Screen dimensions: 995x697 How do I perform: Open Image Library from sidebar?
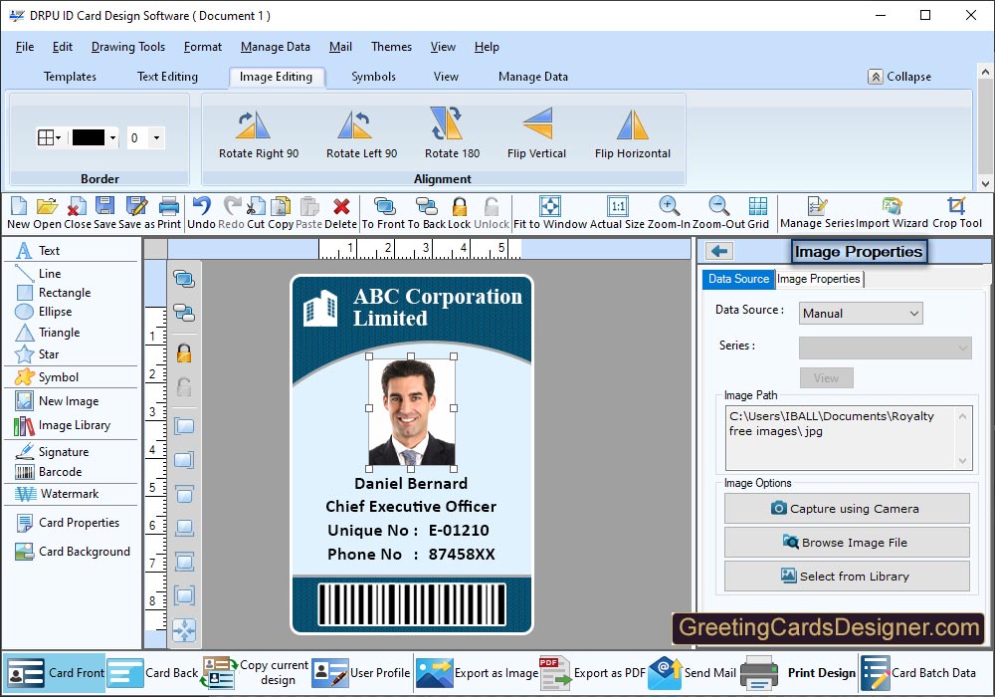point(62,425)
